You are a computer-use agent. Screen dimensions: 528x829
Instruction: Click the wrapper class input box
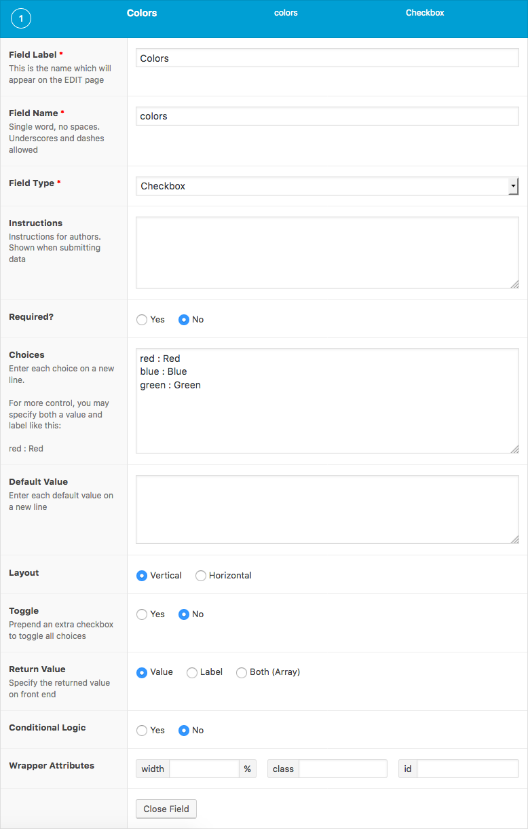tap(343, 769)
